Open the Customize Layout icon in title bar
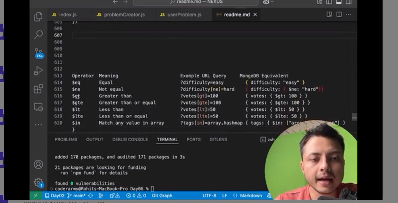398x203 pixels. 320,2
